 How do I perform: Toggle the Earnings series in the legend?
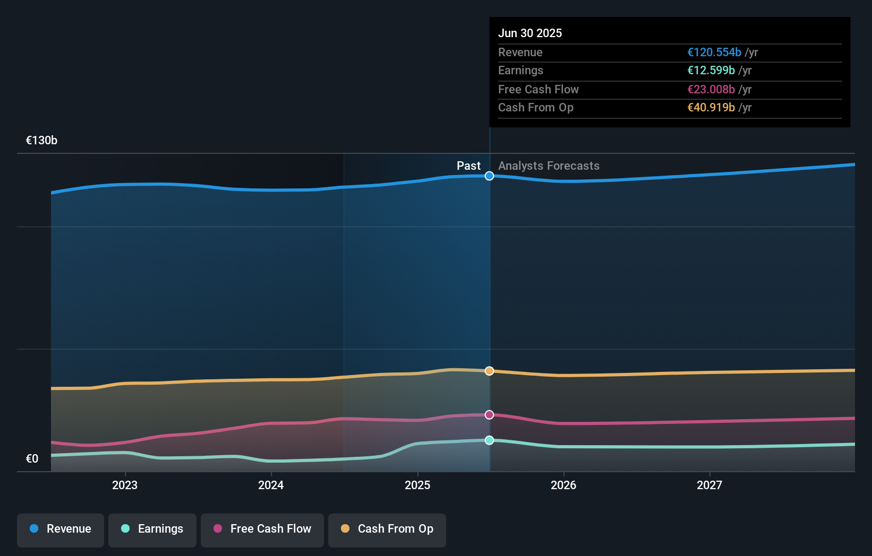152,529
